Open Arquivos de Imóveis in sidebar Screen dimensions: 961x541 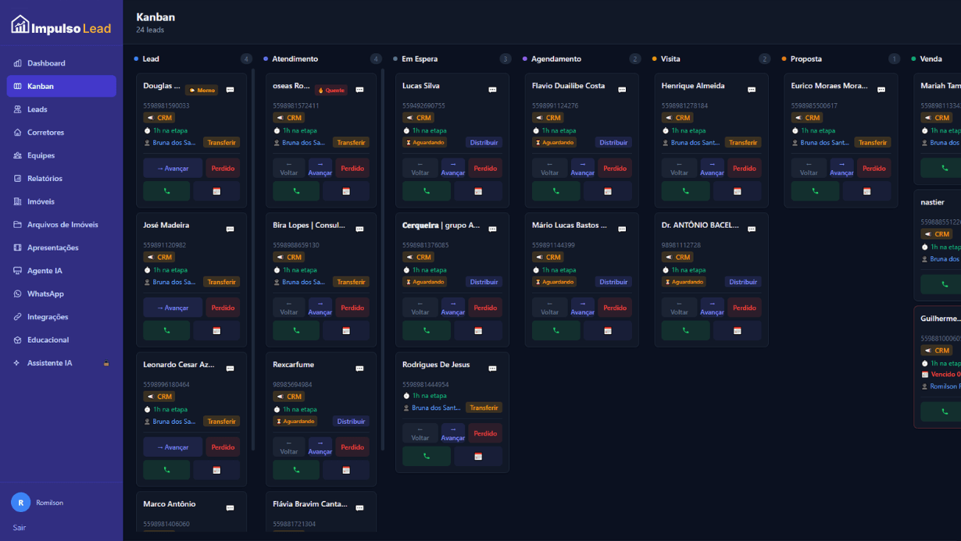click(61, 224)
